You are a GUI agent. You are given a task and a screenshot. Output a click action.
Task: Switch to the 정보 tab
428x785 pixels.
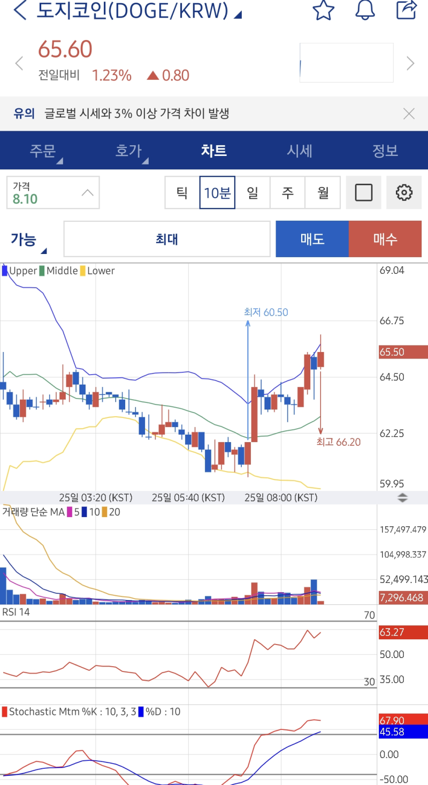(385, 151)
